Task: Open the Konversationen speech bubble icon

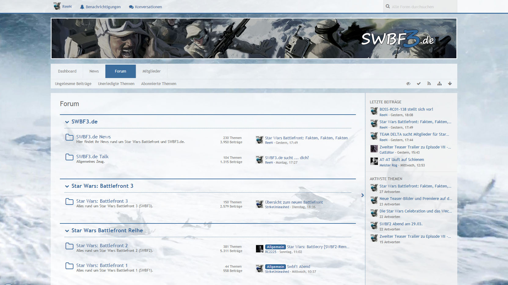Action: (x=131, y=7)
